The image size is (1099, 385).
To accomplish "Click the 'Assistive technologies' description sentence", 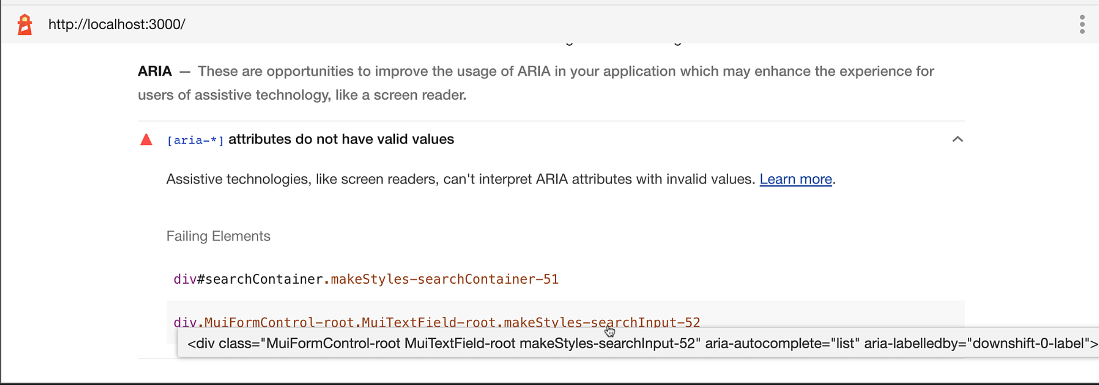I will click(x=460, y=179).
